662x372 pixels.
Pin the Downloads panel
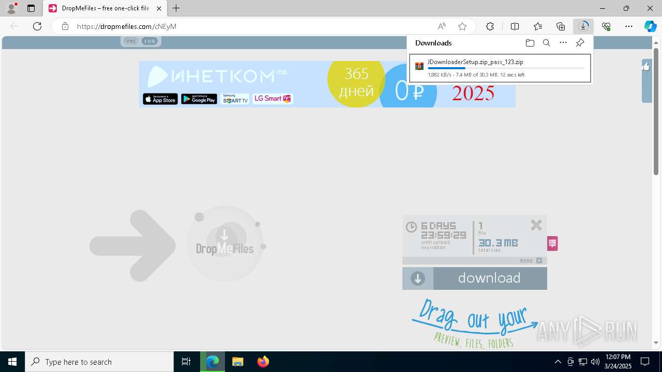pyautogui.click(x=580, y=43)
